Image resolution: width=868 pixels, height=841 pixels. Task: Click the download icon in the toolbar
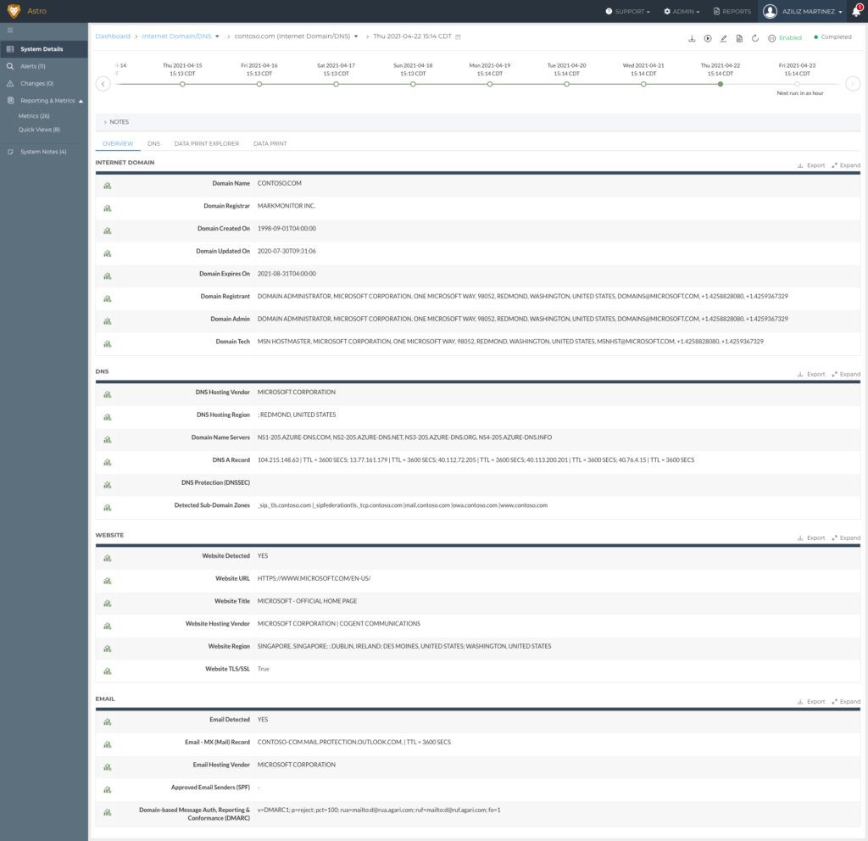click(x=692, y=38)
